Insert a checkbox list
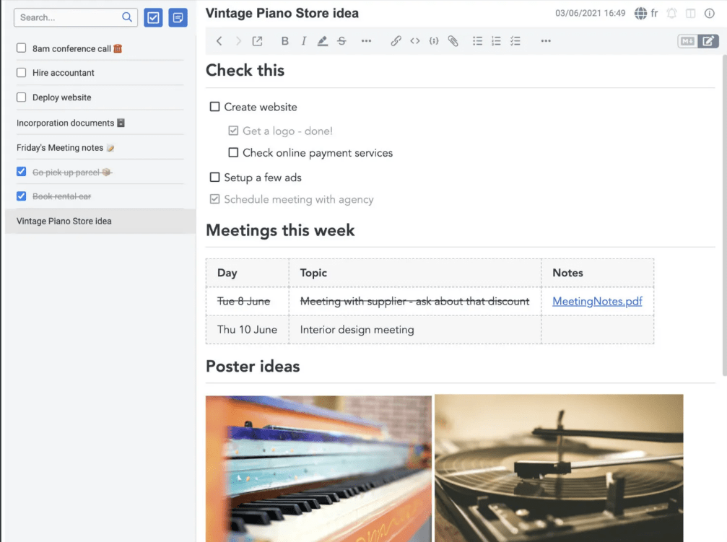This screenshot has width=727, height=542. [x=515, y=41]
